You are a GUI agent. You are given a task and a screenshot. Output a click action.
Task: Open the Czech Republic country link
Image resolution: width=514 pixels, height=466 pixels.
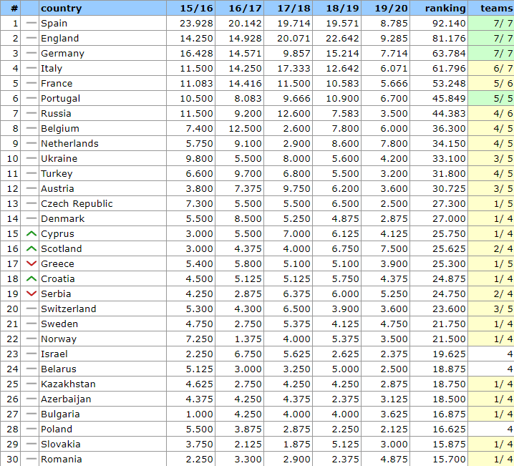tap(77, 204)
